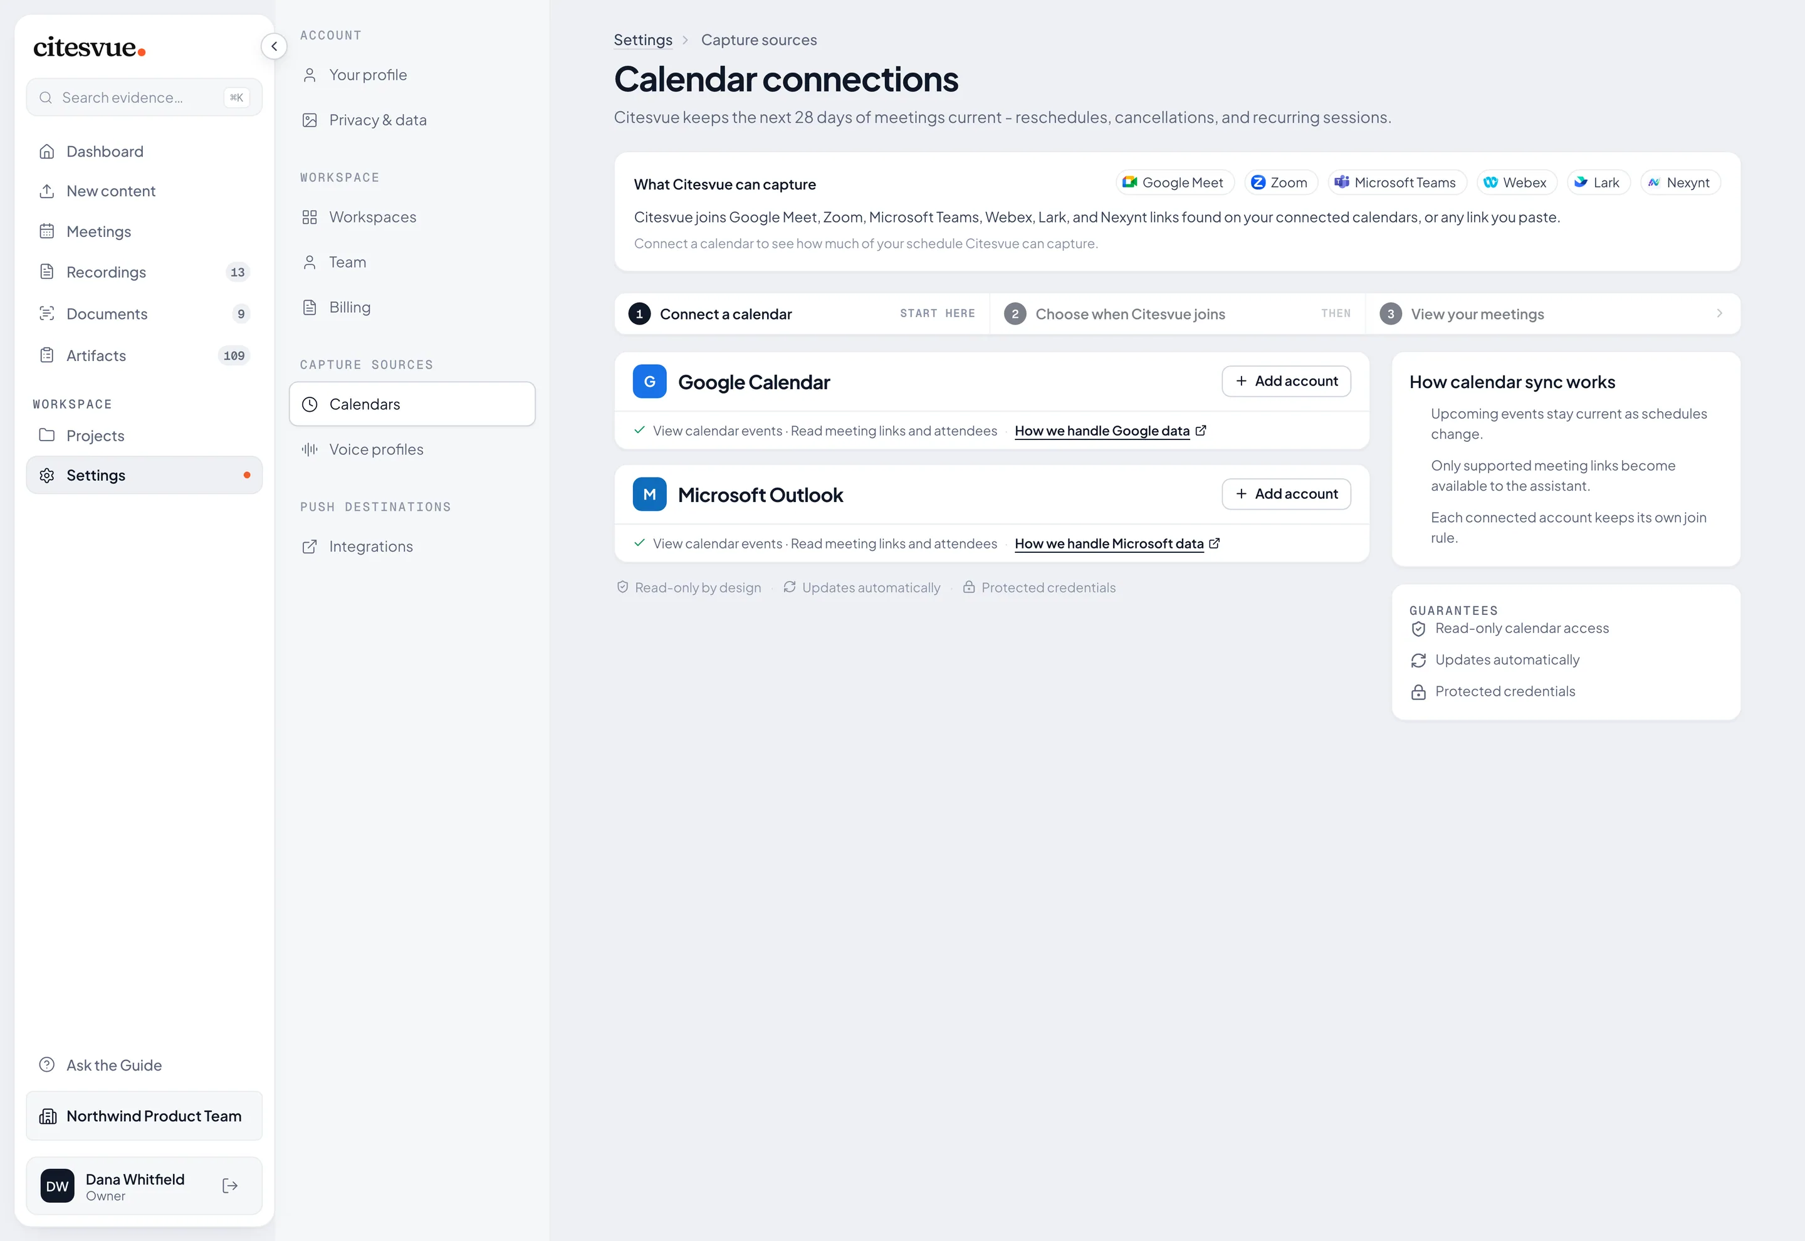This screenshot has height=1241, width=1805.
Task: Select Calendars under Capture sources
Action: (x=412, y=404)
